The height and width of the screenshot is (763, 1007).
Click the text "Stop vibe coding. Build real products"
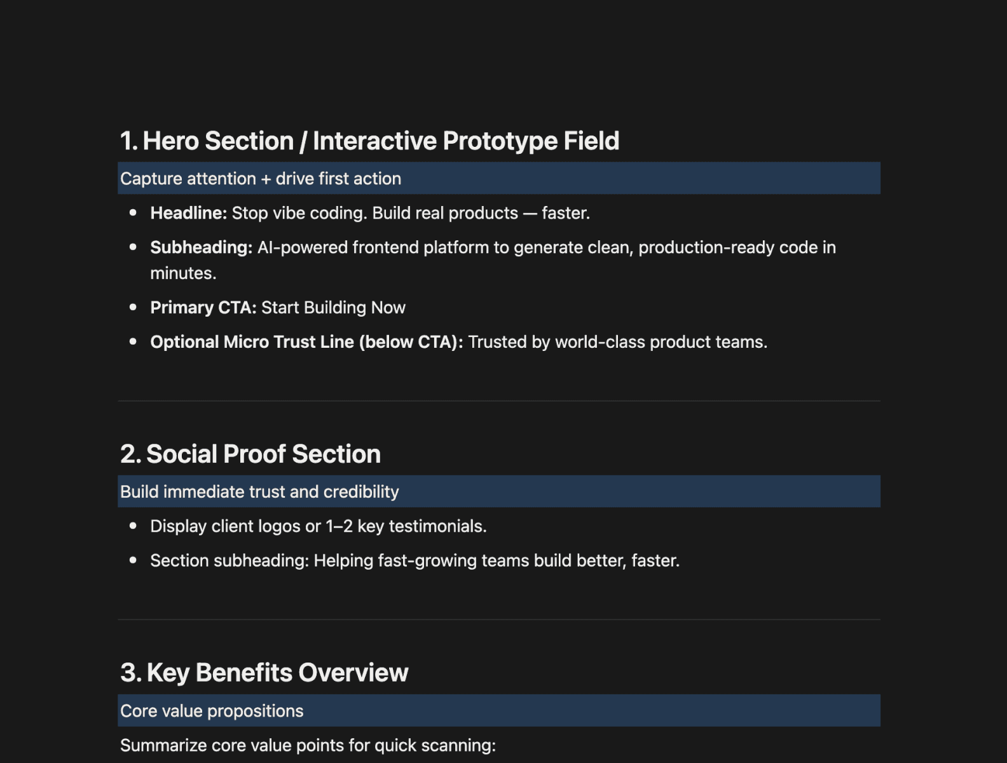click(x=375, y=213)
